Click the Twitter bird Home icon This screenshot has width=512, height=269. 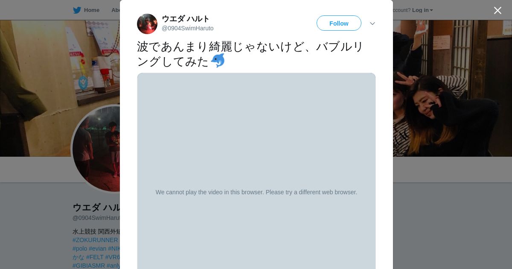pyautogui.click(x=77, y=10)
